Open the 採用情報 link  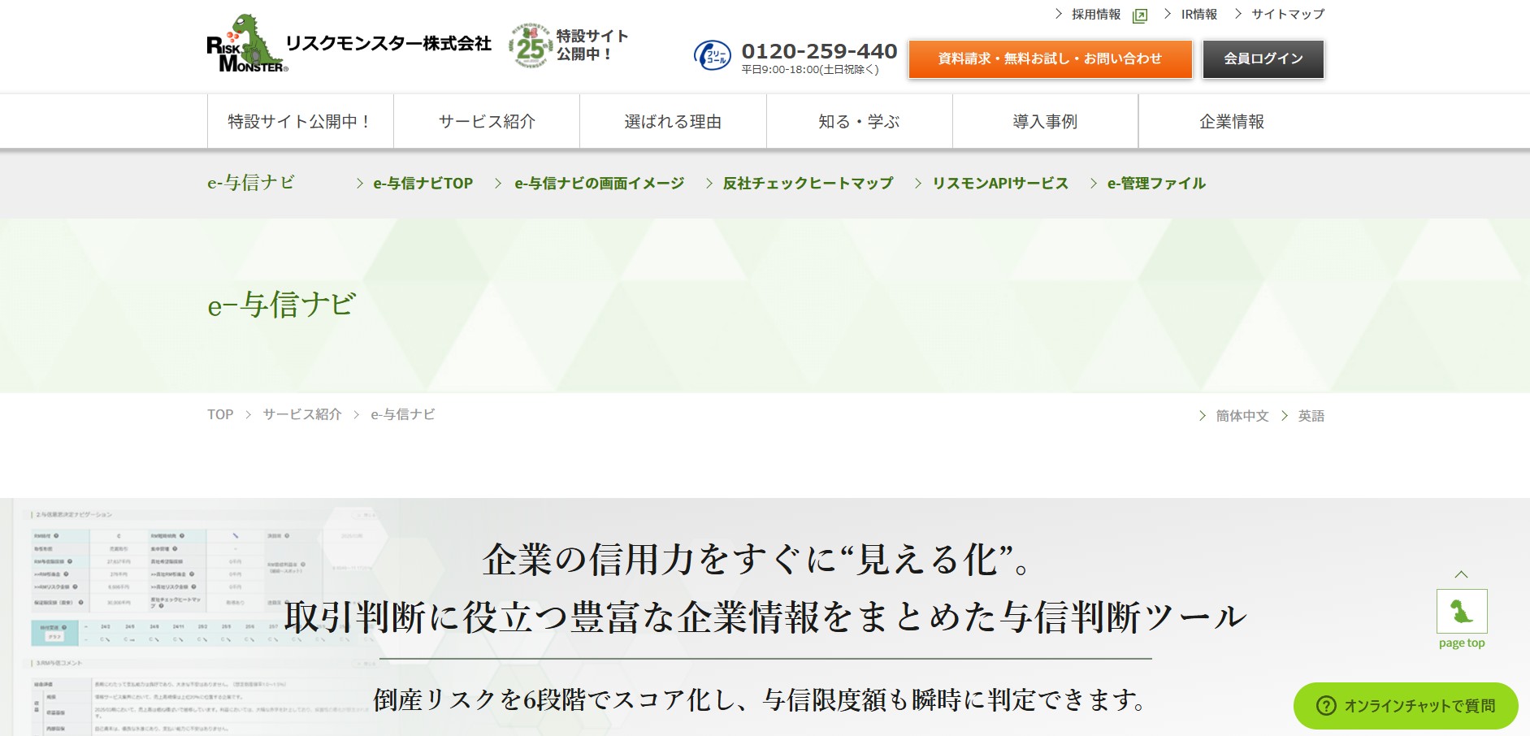(x=1095, y=15)
